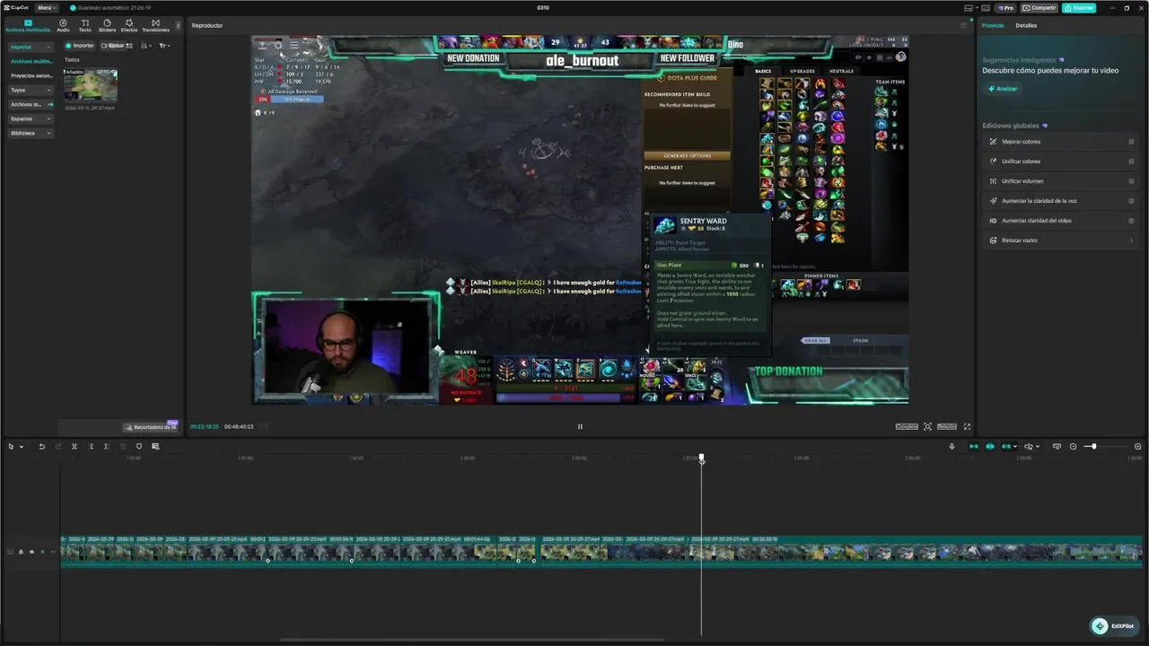This screenshot has width=1149, height=646.
Task: Open the sort order dropdown
Action: pyautogui.click(x=145, y=45)
